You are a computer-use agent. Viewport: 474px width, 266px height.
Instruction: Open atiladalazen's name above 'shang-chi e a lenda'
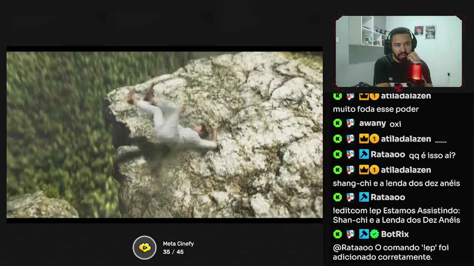point(406,170)
